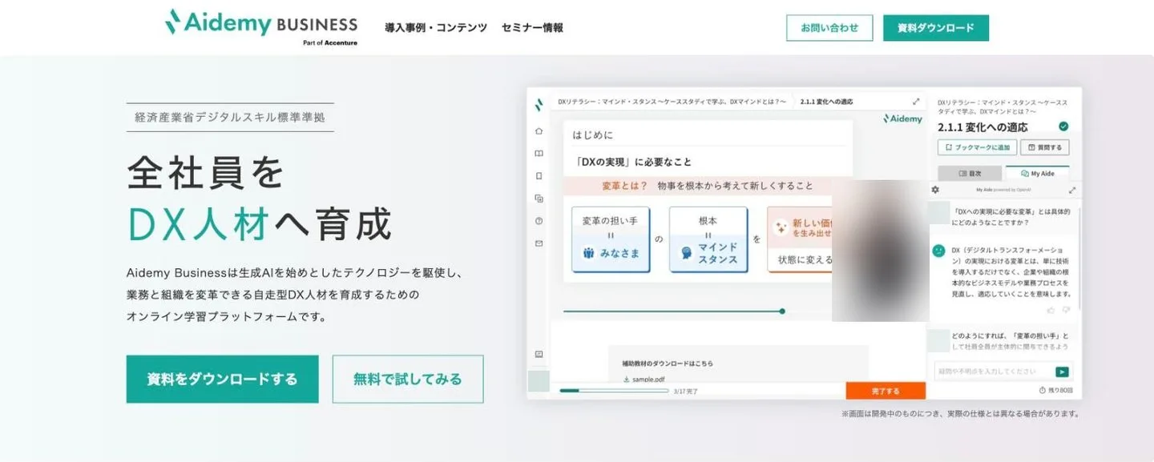Click the 3/17 completion progress bar

[615, 391]
